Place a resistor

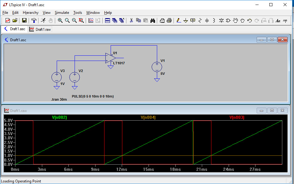click(x=200, y=20)
